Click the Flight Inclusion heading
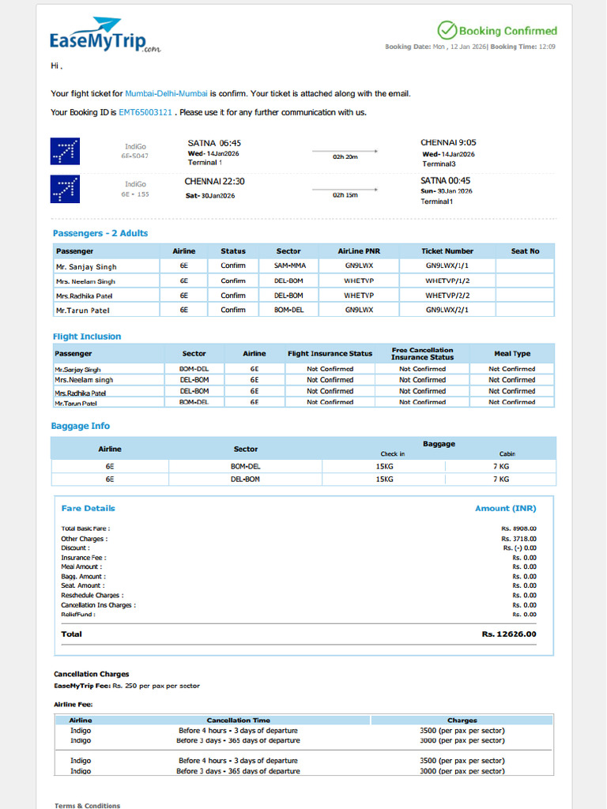 87,337
